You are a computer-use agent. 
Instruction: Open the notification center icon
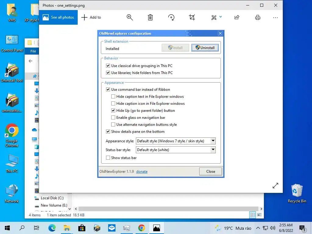(x=302, y=228)
